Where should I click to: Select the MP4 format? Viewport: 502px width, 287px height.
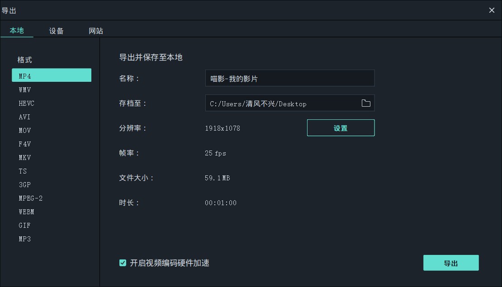51,75
